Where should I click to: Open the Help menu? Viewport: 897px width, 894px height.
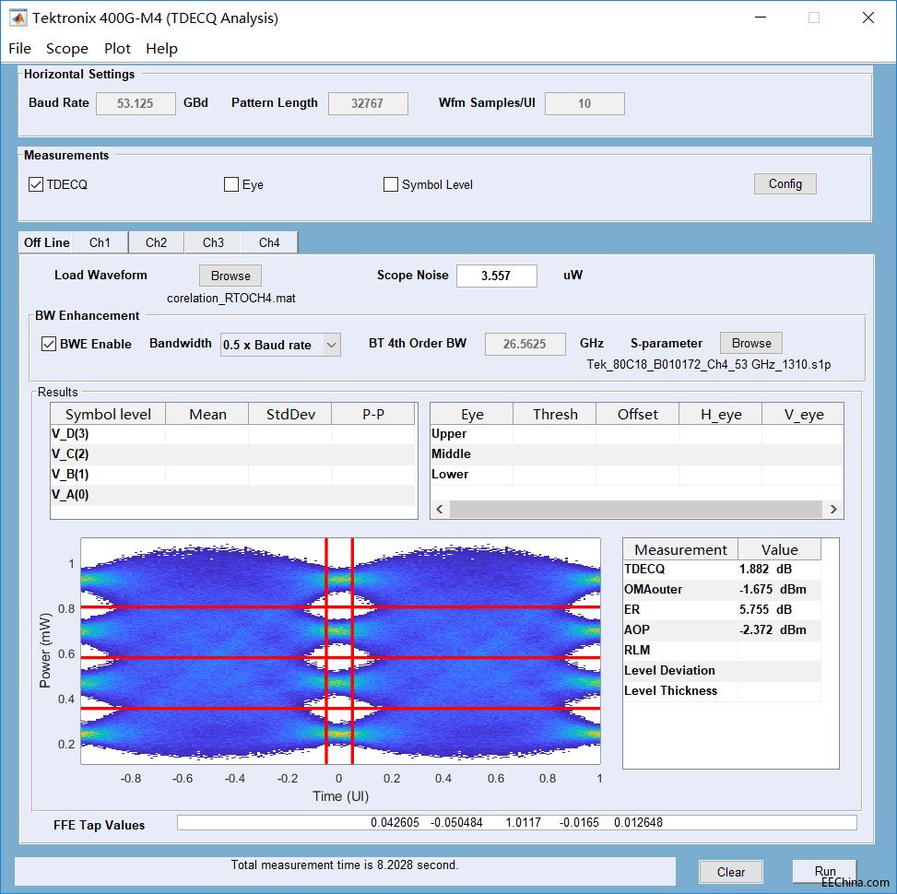click(x=161, y=49)
